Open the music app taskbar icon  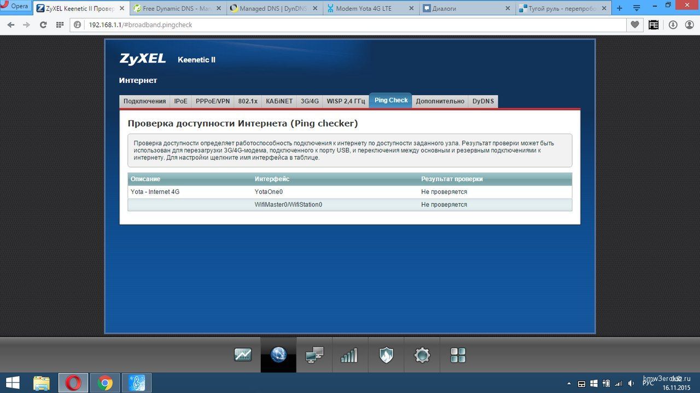tap(137, 383)
